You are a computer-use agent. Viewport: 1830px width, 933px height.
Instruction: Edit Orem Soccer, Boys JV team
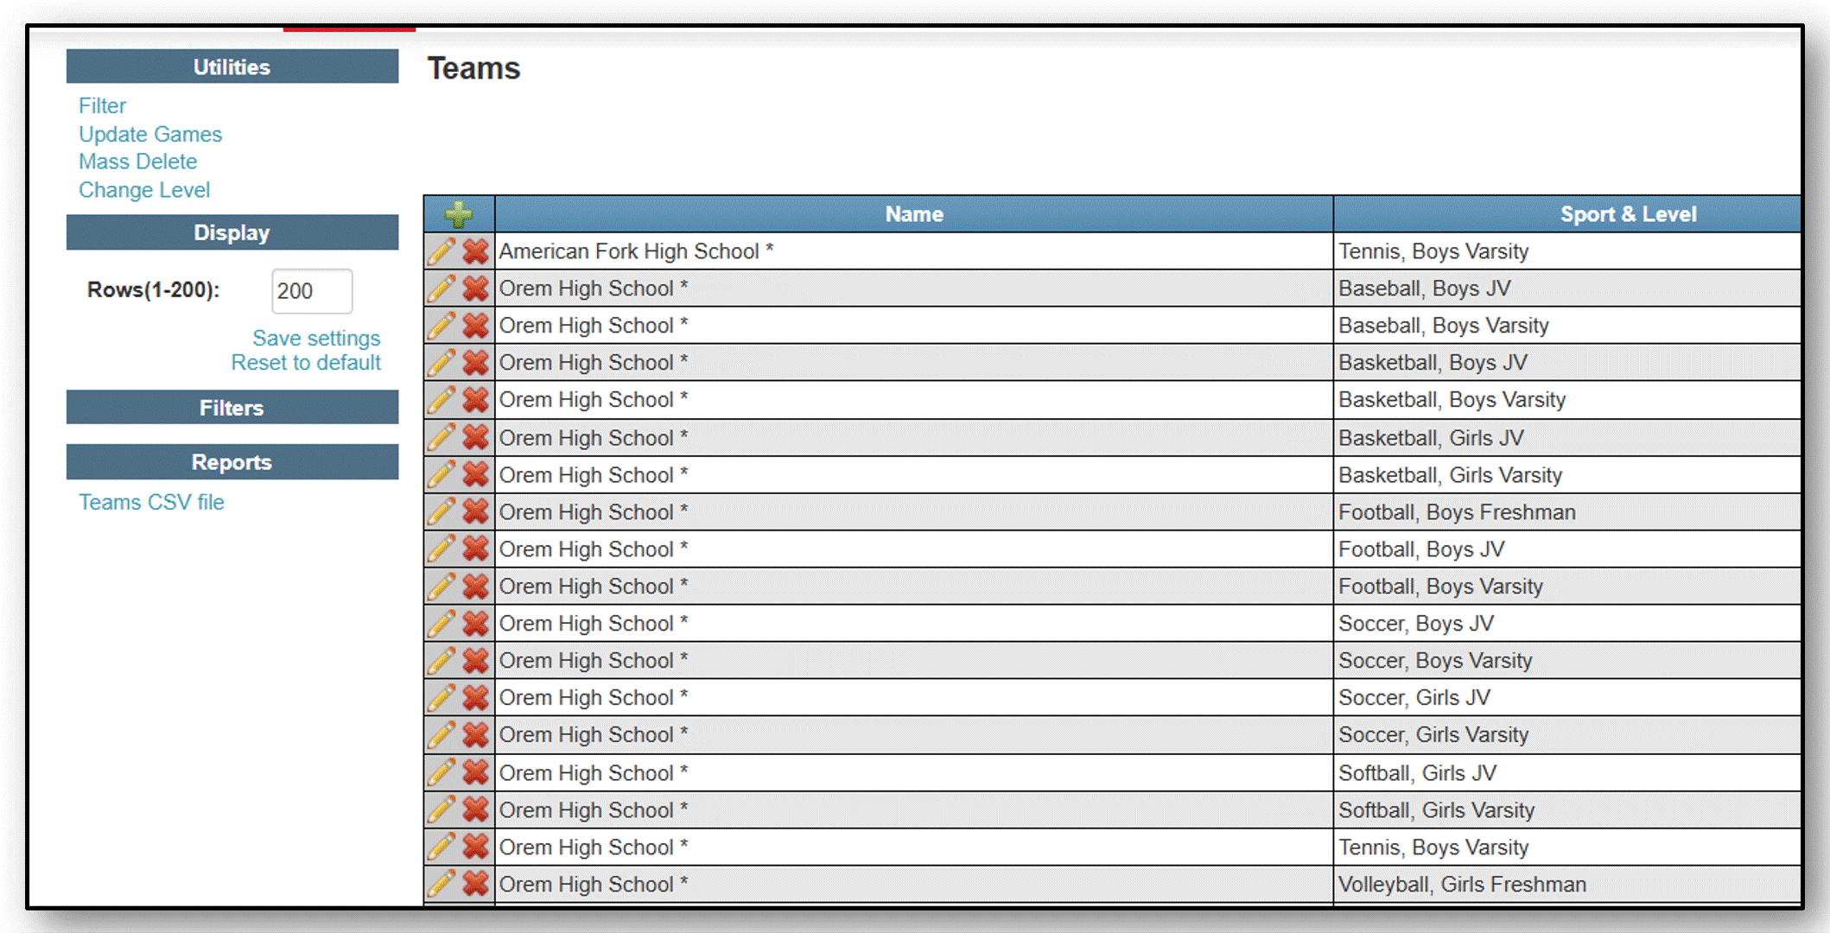coord(442,624)
